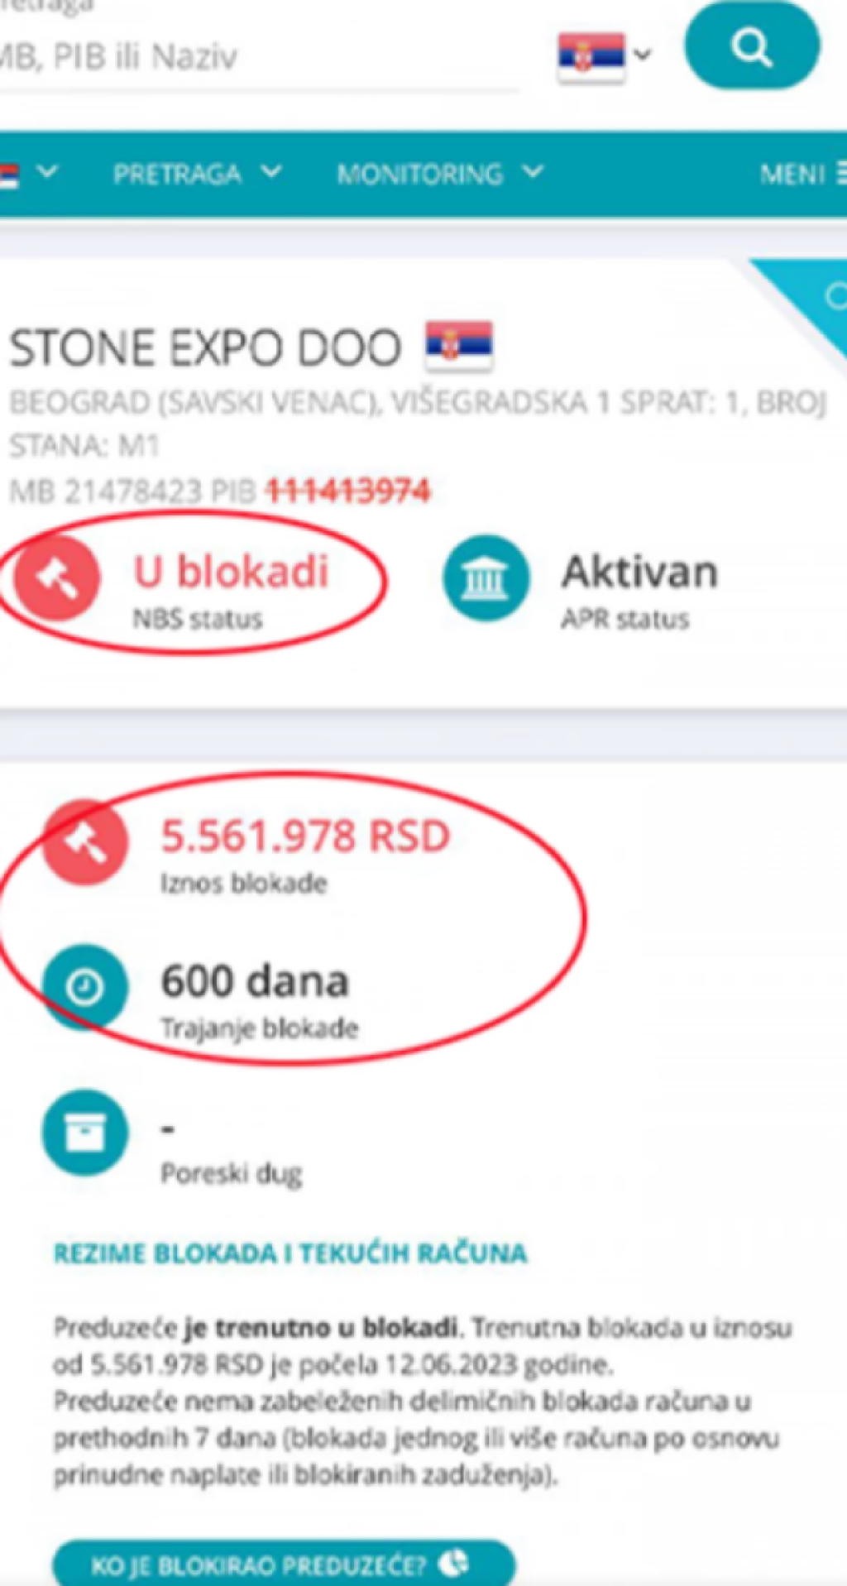Click the gavel icon for Iznos blokade
The height and width of the screenshot is (1586, 847).
(x=85, y=842)
